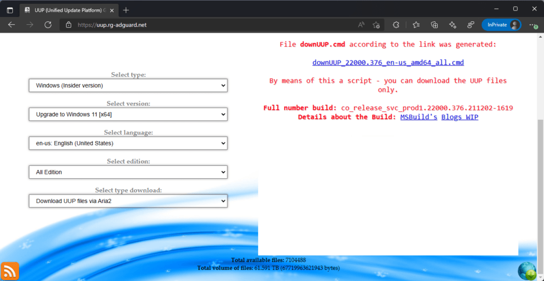This screenshot has width=544, height=281.
Task: Click the 'Select language:' label
Action: (x=129, y=132)
